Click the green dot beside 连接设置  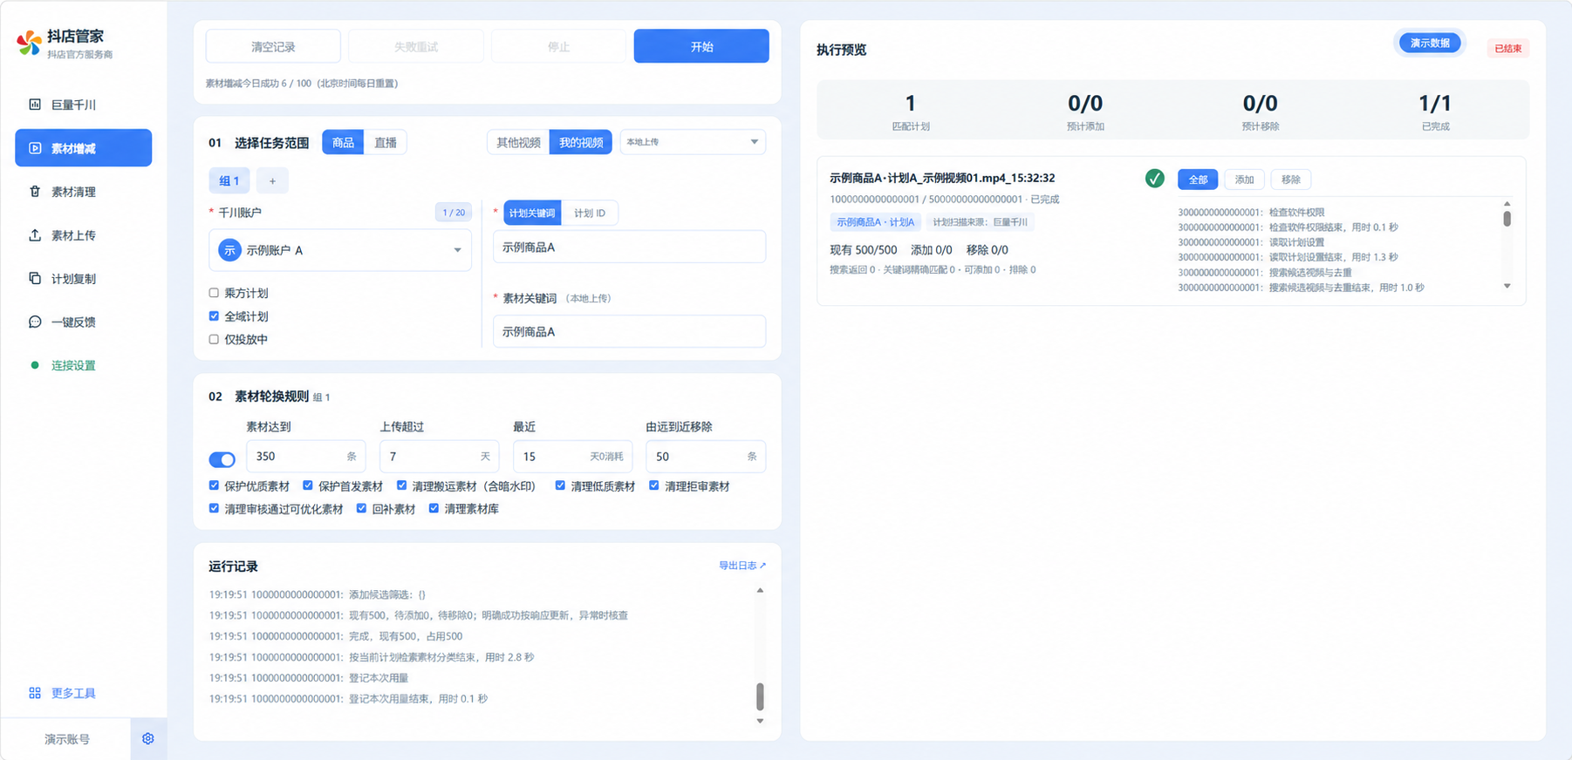35,365
